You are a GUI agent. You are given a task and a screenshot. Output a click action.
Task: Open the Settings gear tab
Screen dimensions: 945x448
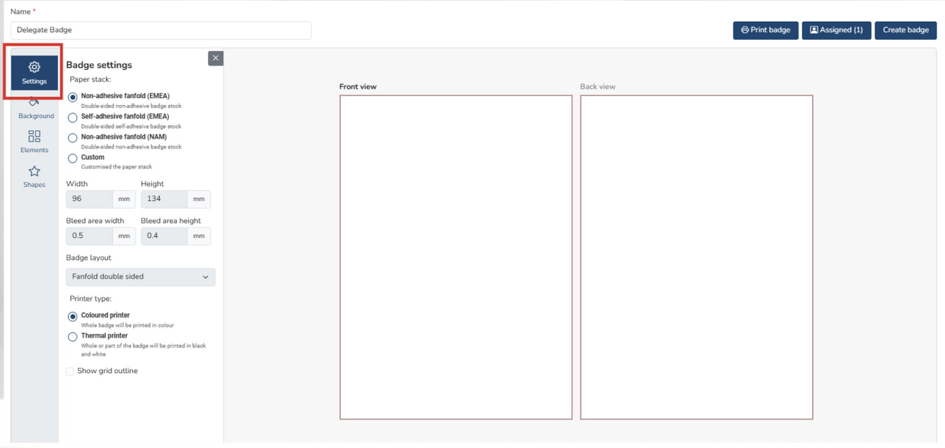(x=34, y=73)
